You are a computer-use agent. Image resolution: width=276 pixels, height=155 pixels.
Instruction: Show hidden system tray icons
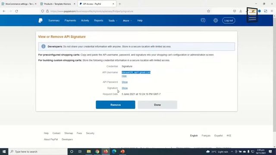(232, 152)
